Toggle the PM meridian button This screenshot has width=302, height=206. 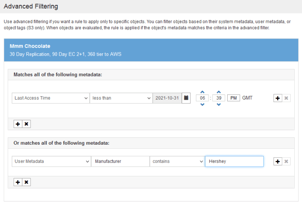coord(234,98)
